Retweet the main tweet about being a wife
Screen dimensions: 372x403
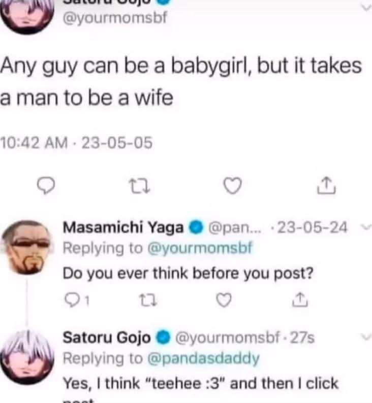[x=139, y=186]
